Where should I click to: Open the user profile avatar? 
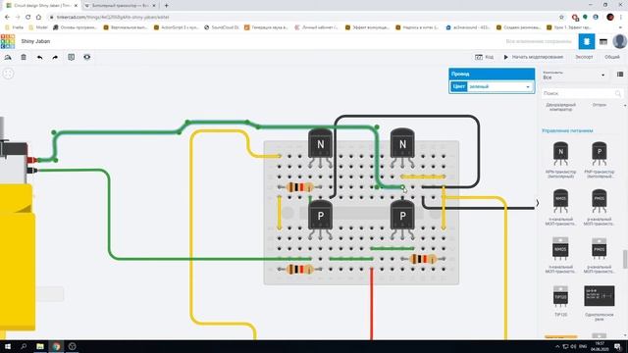pyautogui.click(x=619, y=41)
